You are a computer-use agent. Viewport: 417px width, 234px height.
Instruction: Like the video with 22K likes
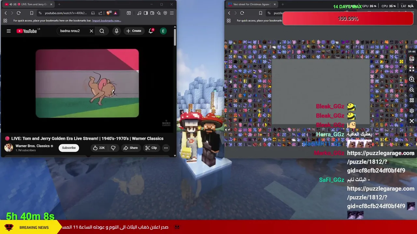(x=99, y=148)
